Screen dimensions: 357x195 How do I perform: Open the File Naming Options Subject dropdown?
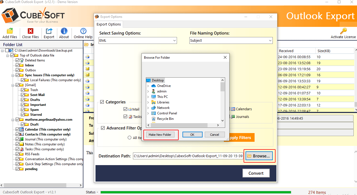[231, 41]
